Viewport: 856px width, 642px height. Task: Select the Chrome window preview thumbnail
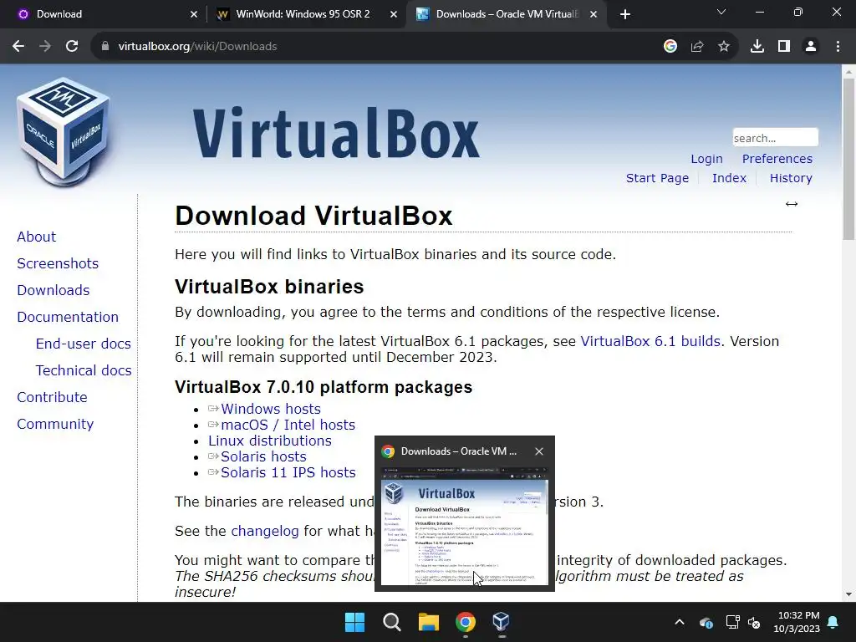tap(465, 527)
